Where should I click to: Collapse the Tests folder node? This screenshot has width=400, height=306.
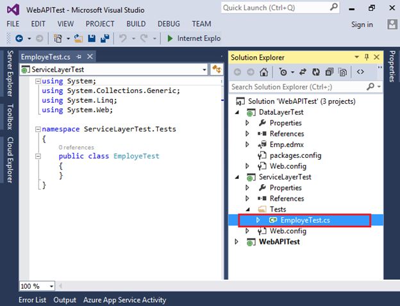(248, 210)
